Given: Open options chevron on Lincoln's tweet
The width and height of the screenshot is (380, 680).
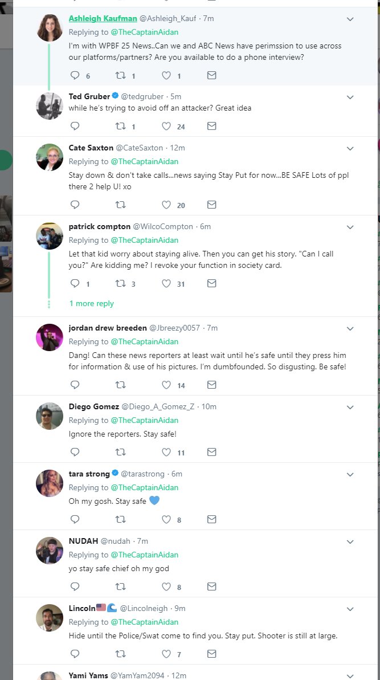Looking at the screenshot, I should (x=350, y=609).
